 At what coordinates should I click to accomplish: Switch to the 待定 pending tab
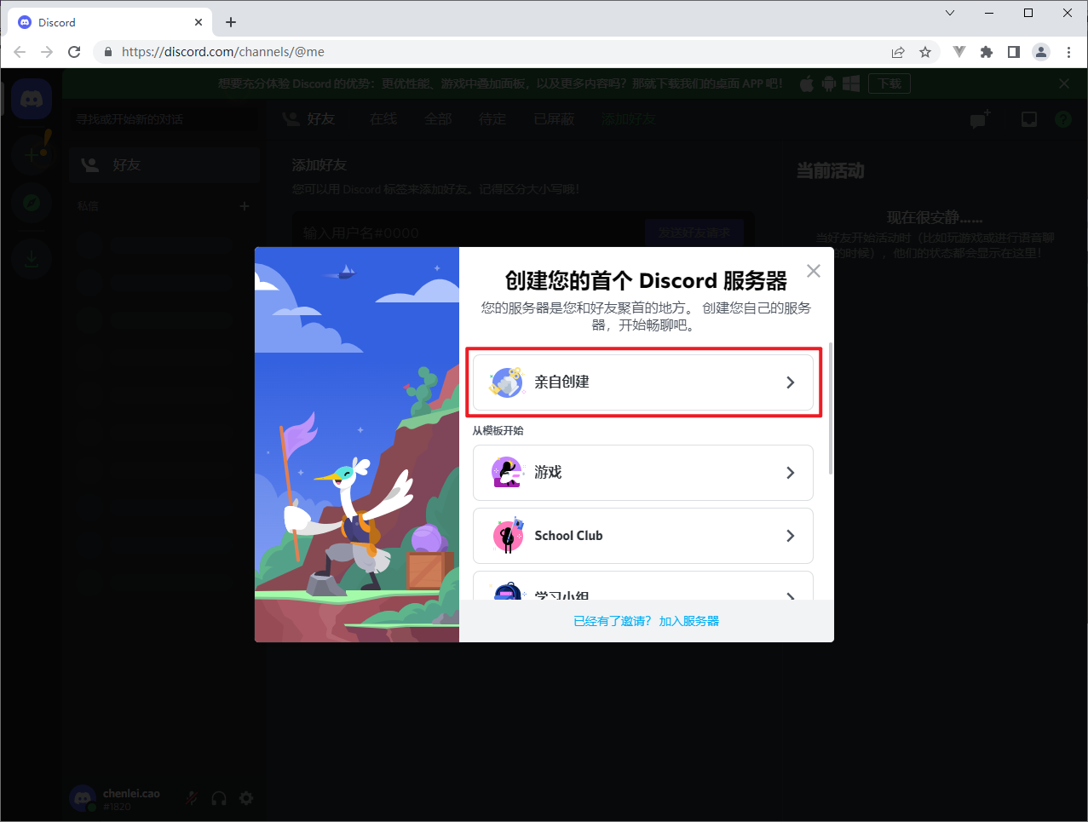492,119
